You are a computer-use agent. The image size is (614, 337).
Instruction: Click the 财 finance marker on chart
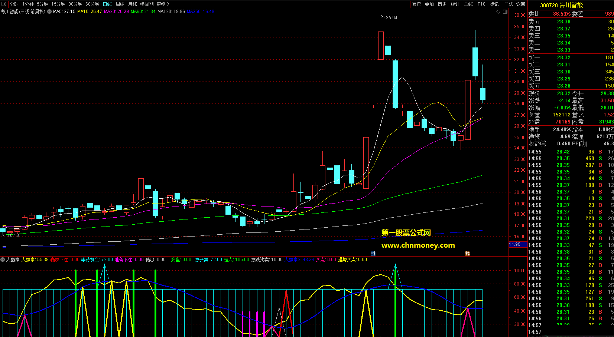(373, 254)
